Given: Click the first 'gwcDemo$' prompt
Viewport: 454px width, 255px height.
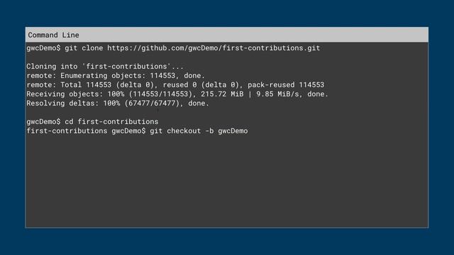Looking at the screenshot, I should tap(43, 48).
